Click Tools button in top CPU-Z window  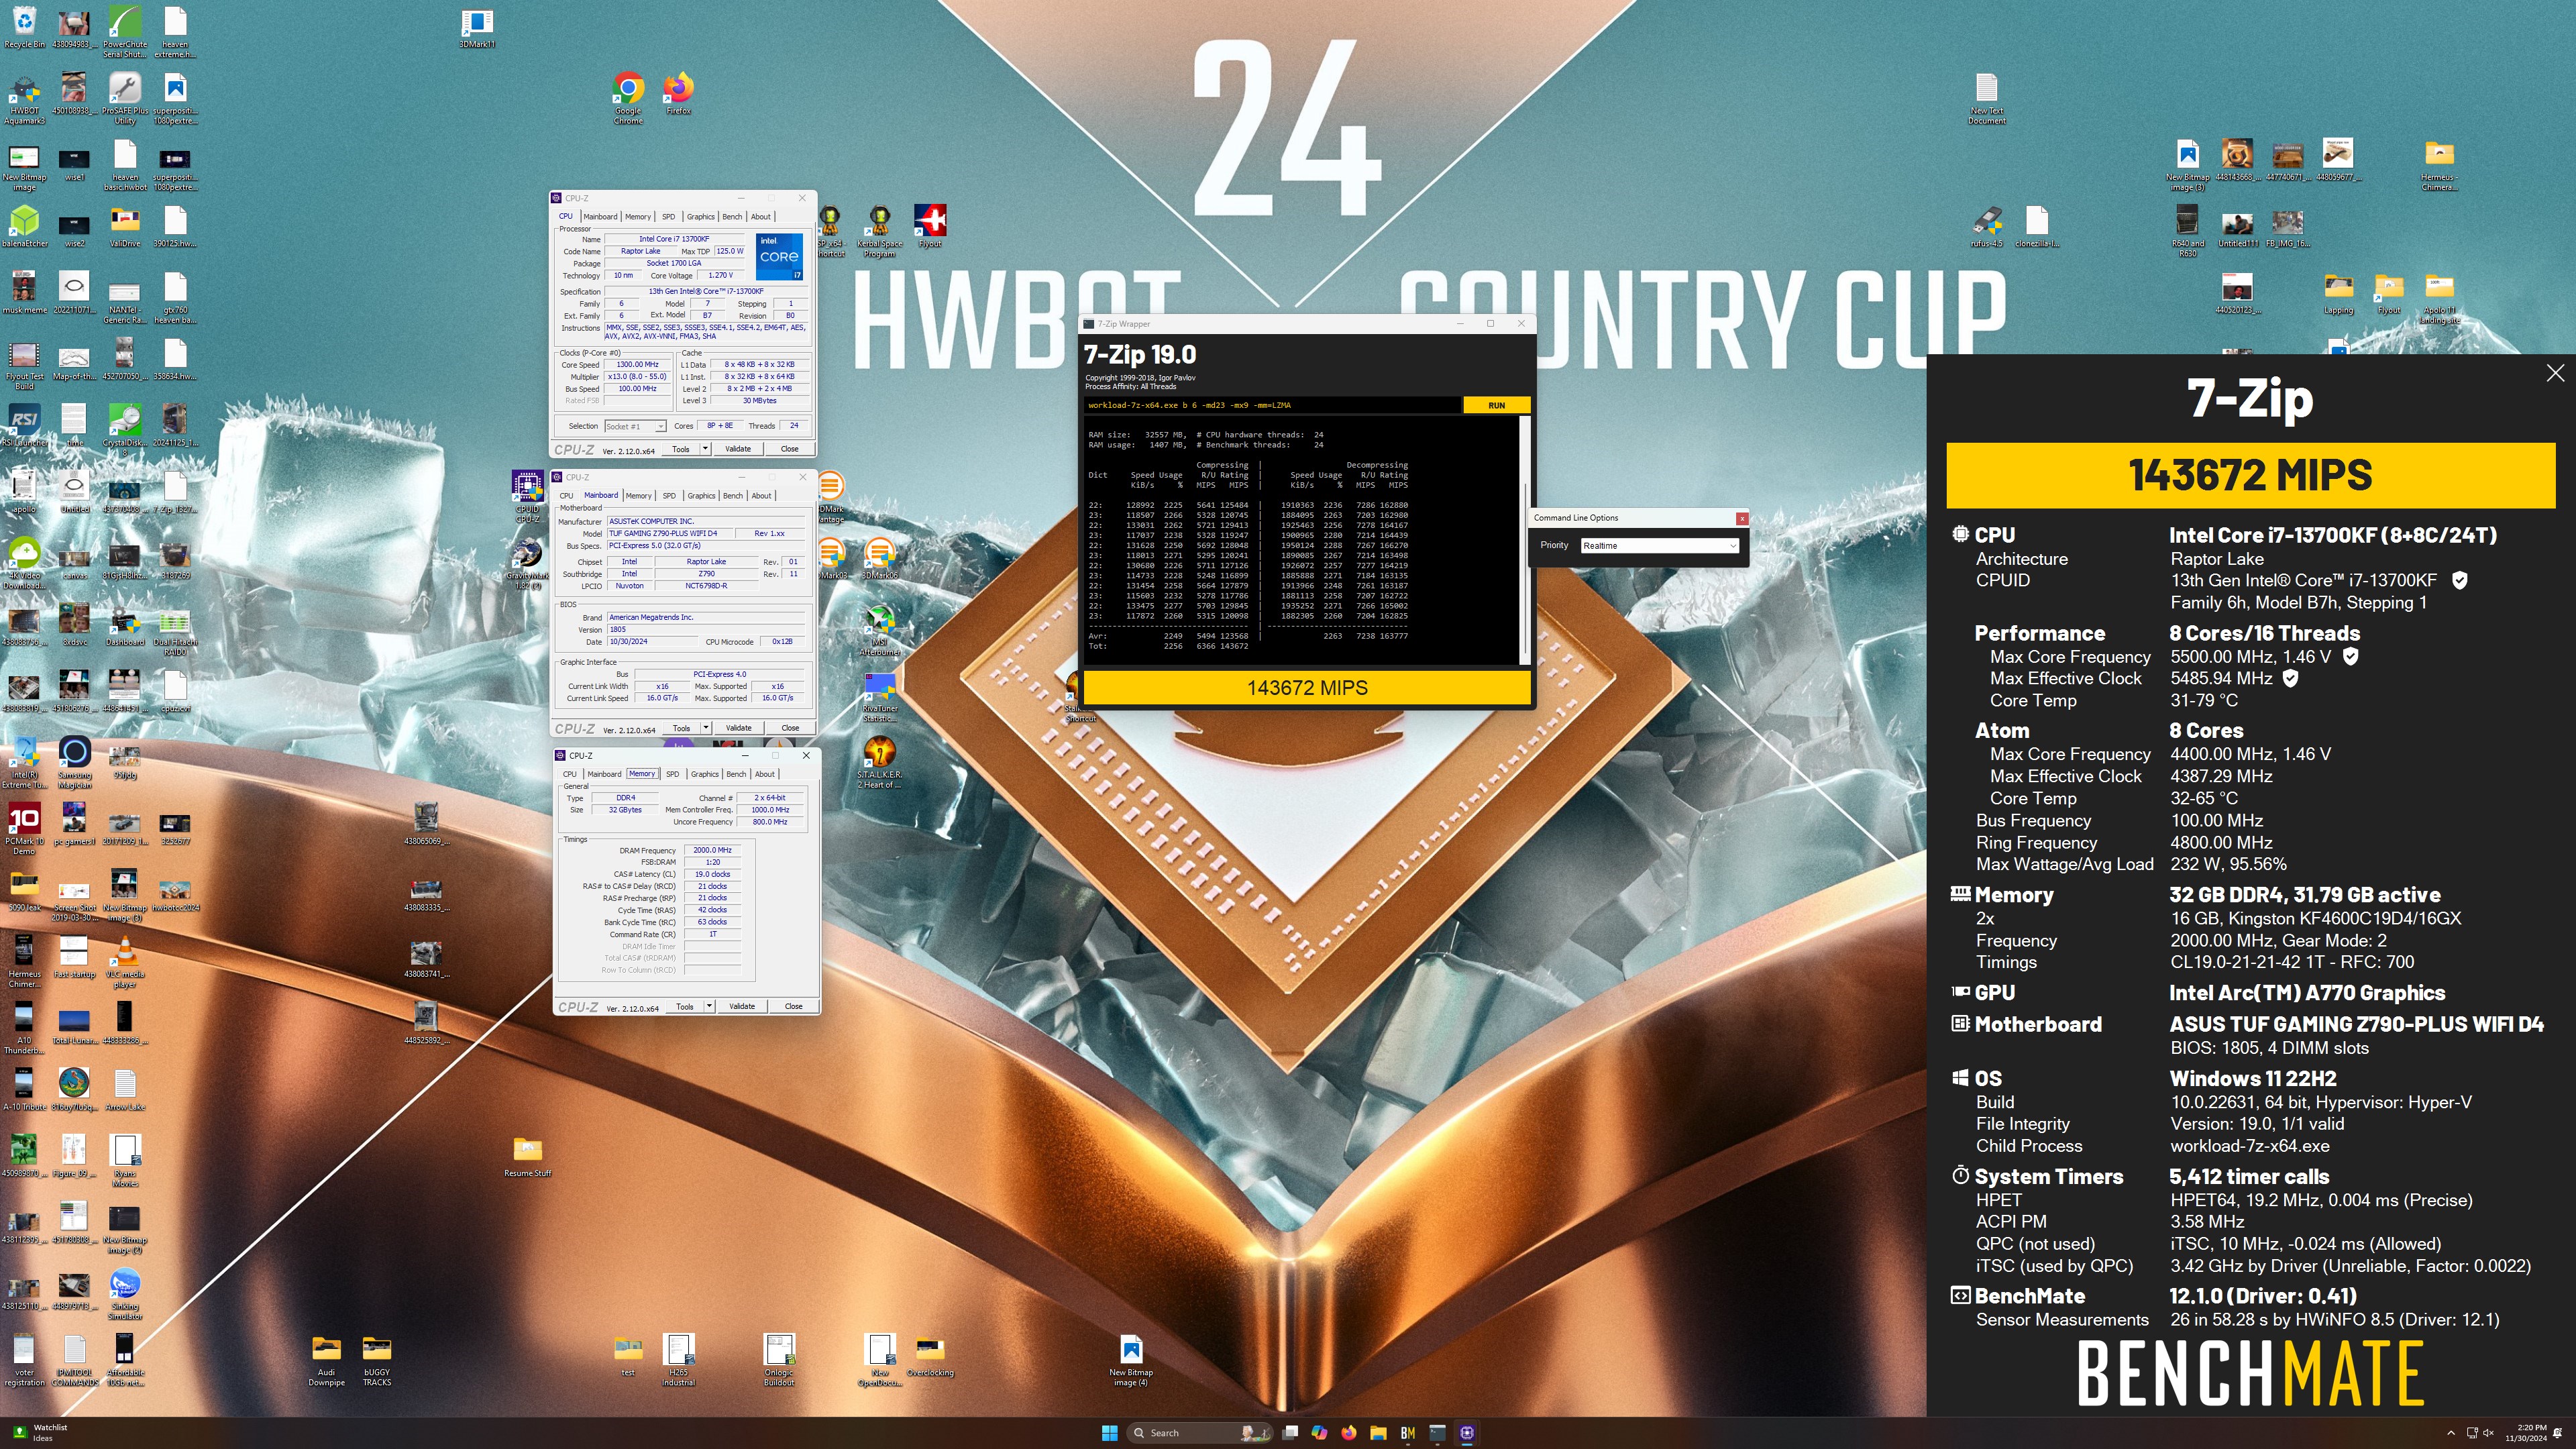point(681,449)
